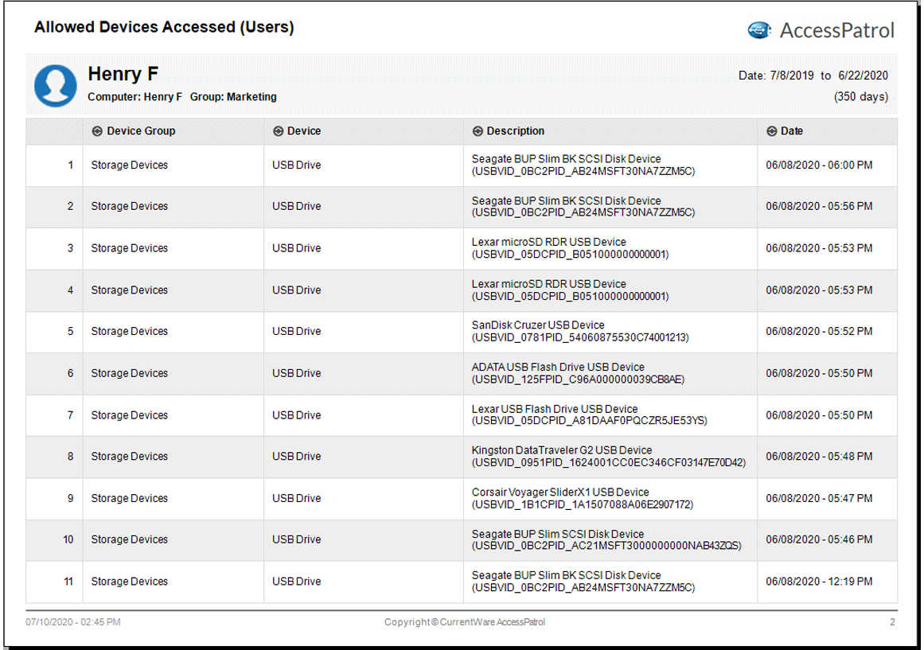Click USB Drive in row 2

pos(296,206)
